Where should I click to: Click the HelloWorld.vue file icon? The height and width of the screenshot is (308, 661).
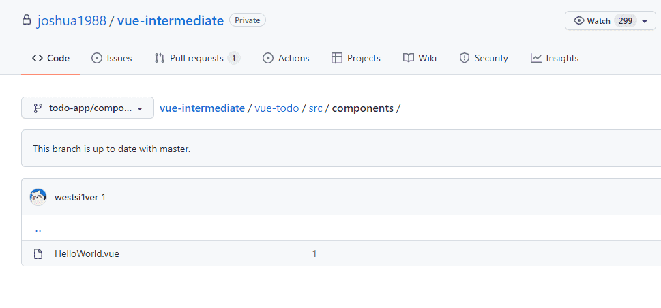tap(38, 253)
